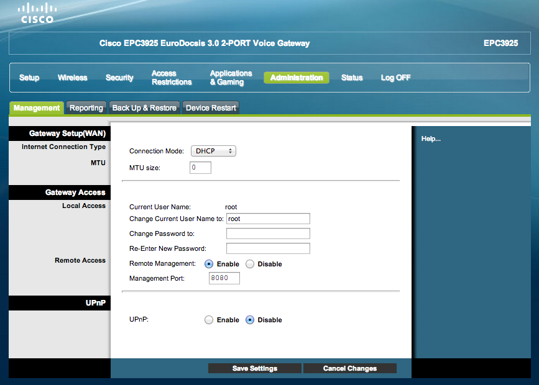Screen dimensions: 539x385
Task: Click the EPC3925 model text
Action: (500, 43)
